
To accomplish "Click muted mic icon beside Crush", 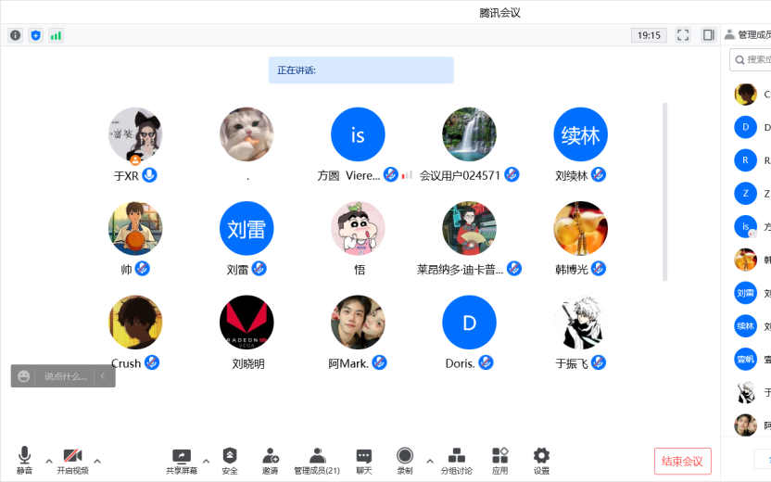I will tap(152, 362).
